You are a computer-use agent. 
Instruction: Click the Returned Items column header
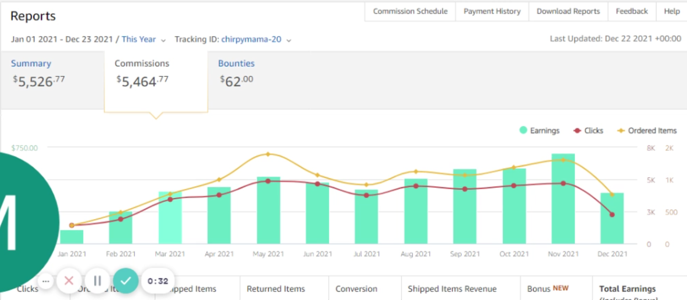(x=276, y=289)
